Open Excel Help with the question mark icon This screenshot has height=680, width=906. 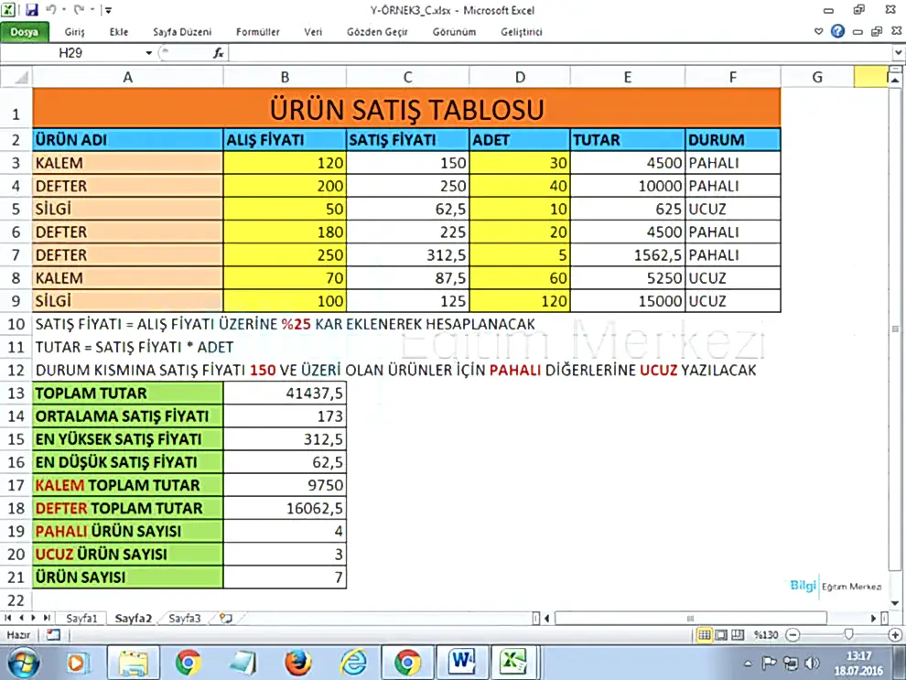pyautogui.click(x=837, y=32)
